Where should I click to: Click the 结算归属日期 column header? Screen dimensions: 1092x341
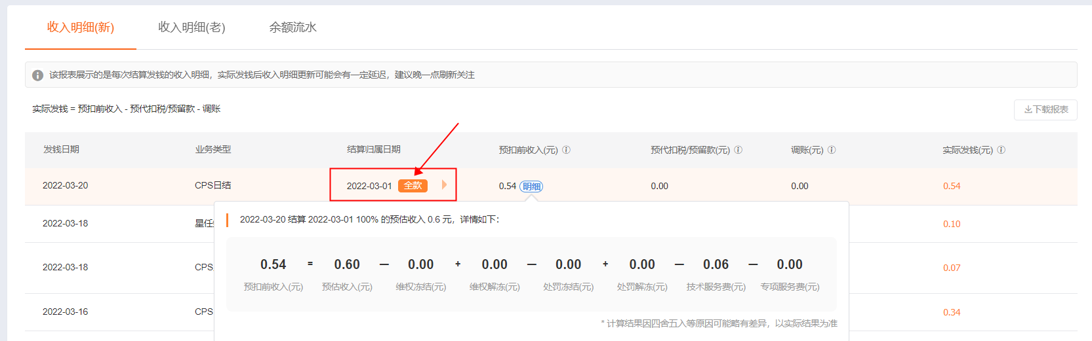(374, 150)
